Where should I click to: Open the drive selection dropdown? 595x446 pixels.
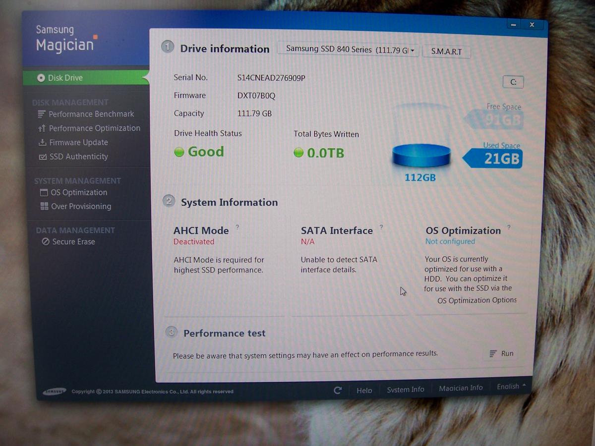click(348, 50)
